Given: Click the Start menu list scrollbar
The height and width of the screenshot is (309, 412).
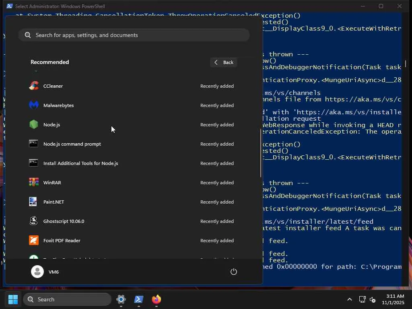Looking at the screenshot, I should 261,153.
